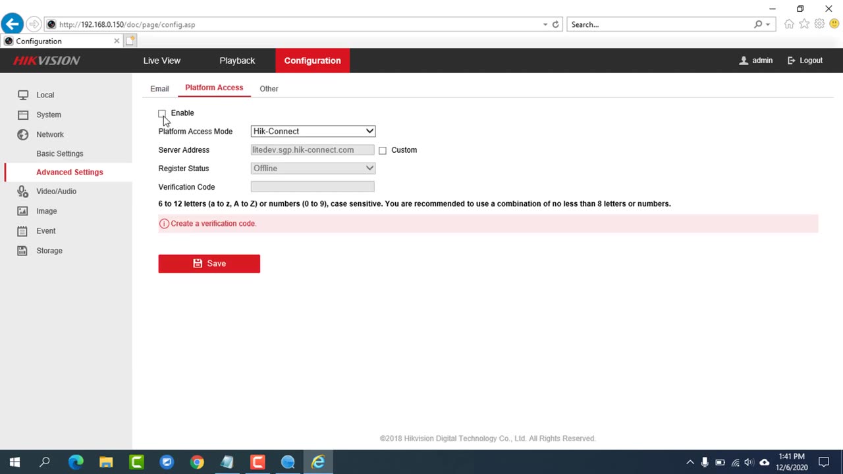The width and height of the screenshot is (843, 474).
Task: Open Live View in top menu
Action: (162, 61)
